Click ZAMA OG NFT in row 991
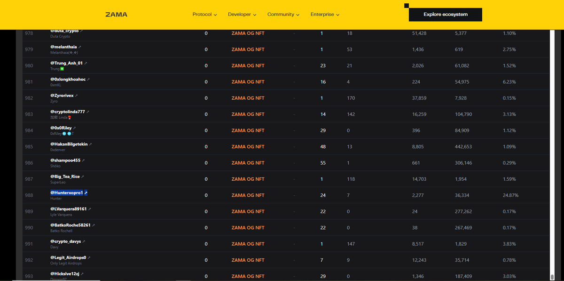 (x=248, y=244)
